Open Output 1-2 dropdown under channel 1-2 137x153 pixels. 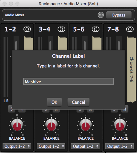pos(17,146)
